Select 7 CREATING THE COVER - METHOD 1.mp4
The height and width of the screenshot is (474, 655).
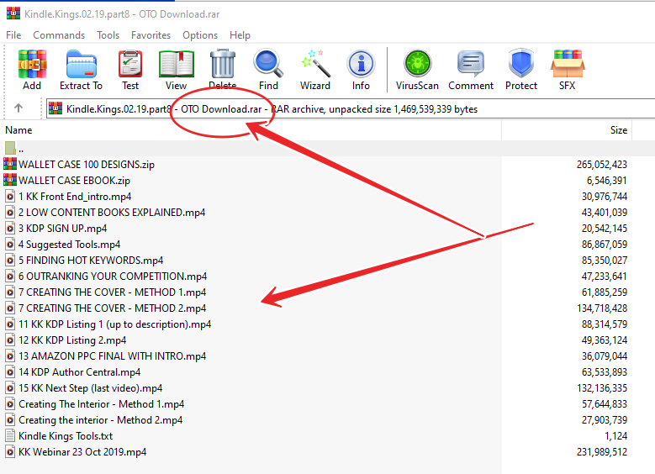tap(113, 292)
